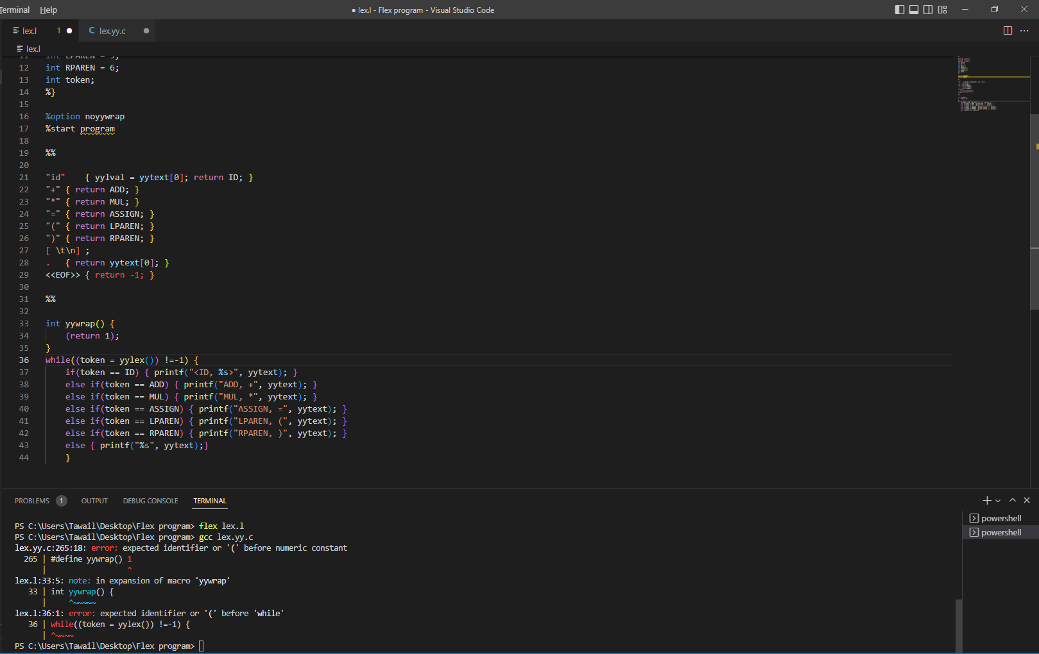Screen dimensions: 1039x654
Task: Close the bottom terminal panel
Action: pyautogui.click(x=1027, y=500)
